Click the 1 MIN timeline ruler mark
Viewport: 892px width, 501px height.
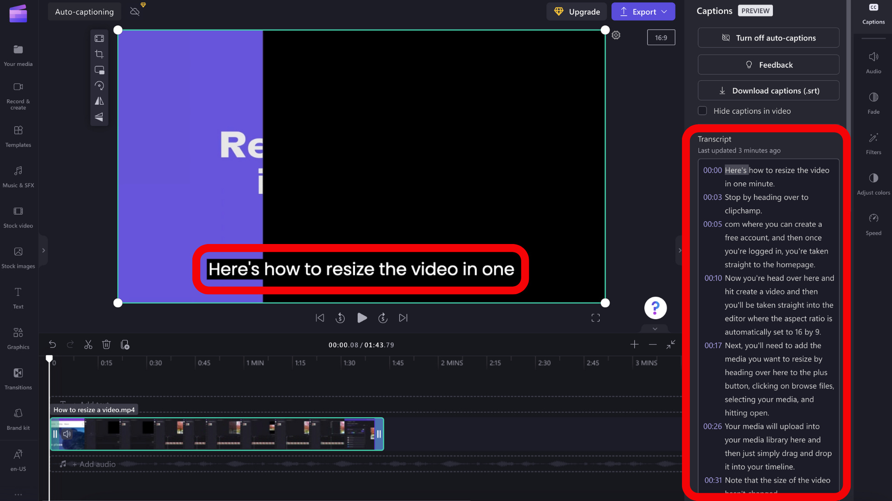pyautogui.click(x=255, y=363)
